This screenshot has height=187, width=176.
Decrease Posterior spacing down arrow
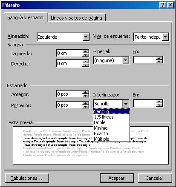pos(86,107)
